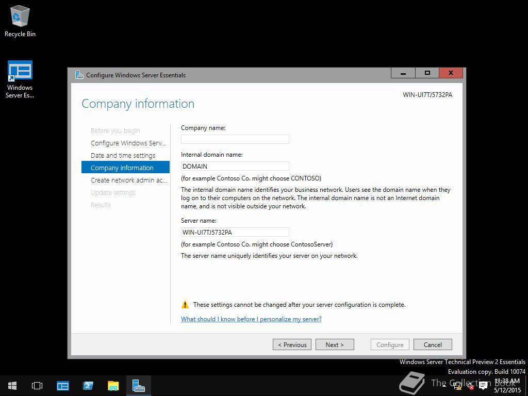
Task: Click the 'server name uniquely identifies' text
Action: [269, 256]
